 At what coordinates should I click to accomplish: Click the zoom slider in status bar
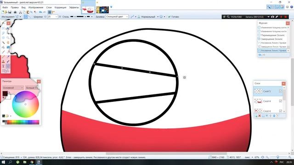click(x=278, y=157)
